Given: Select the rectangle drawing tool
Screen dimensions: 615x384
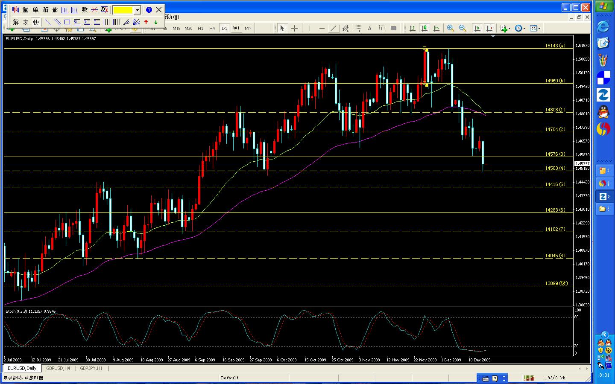Looking at the screenshot, I should (67, 22).
